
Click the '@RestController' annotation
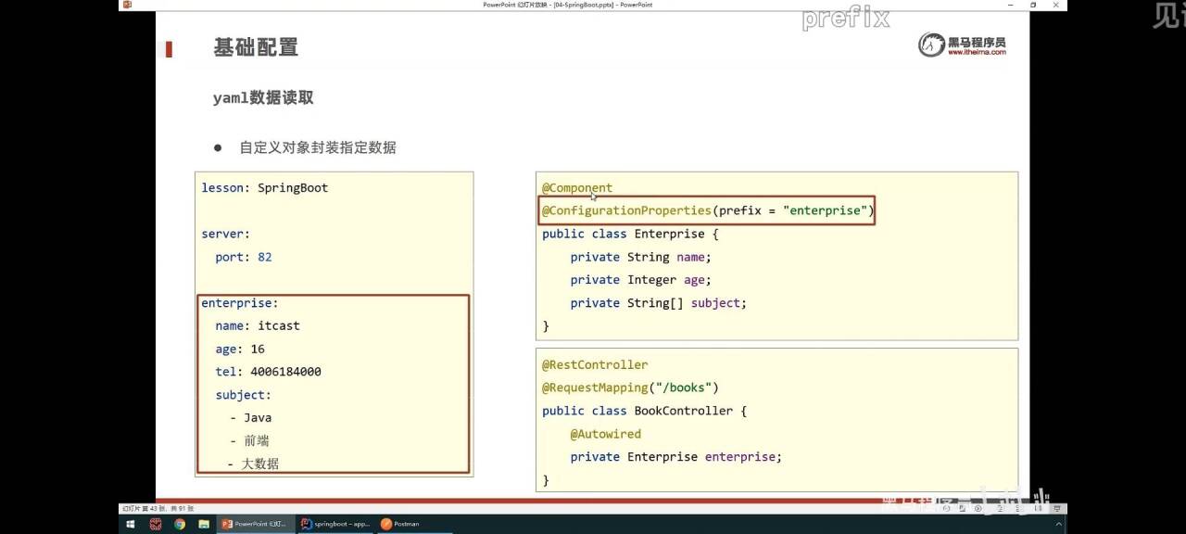(595, 364)
